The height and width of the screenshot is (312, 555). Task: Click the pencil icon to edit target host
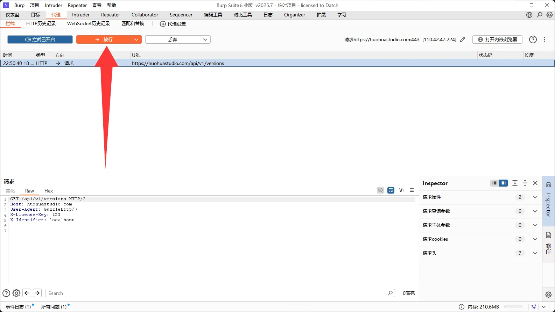[463, 39]
